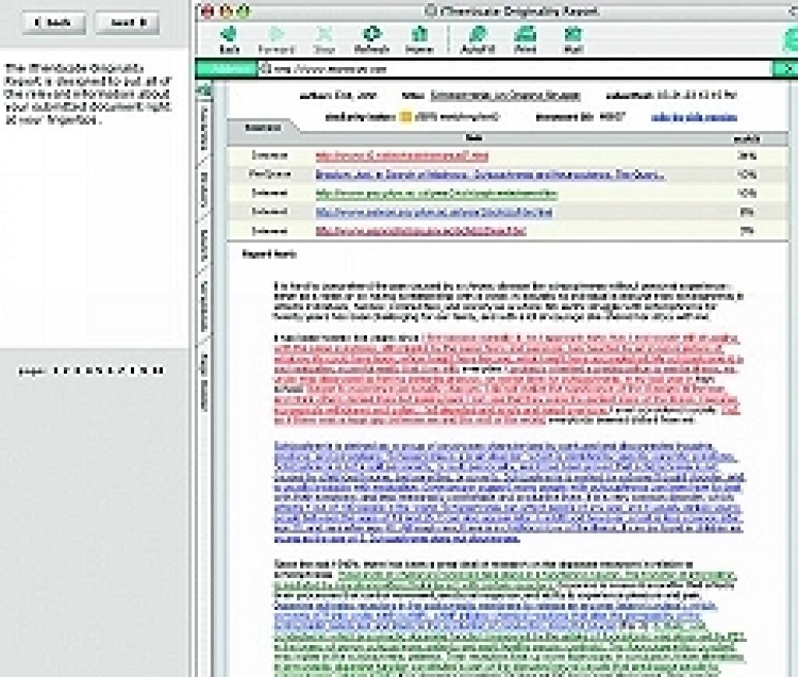
Task: Click the match column header
Action: (746, 139)
